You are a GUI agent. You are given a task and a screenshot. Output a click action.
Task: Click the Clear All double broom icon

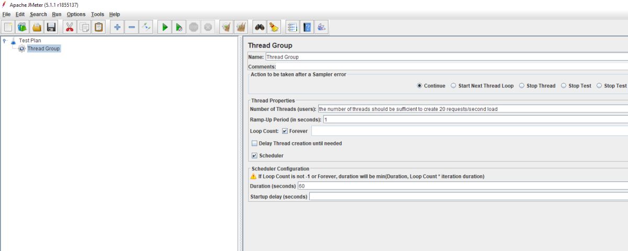click(241, 27)
